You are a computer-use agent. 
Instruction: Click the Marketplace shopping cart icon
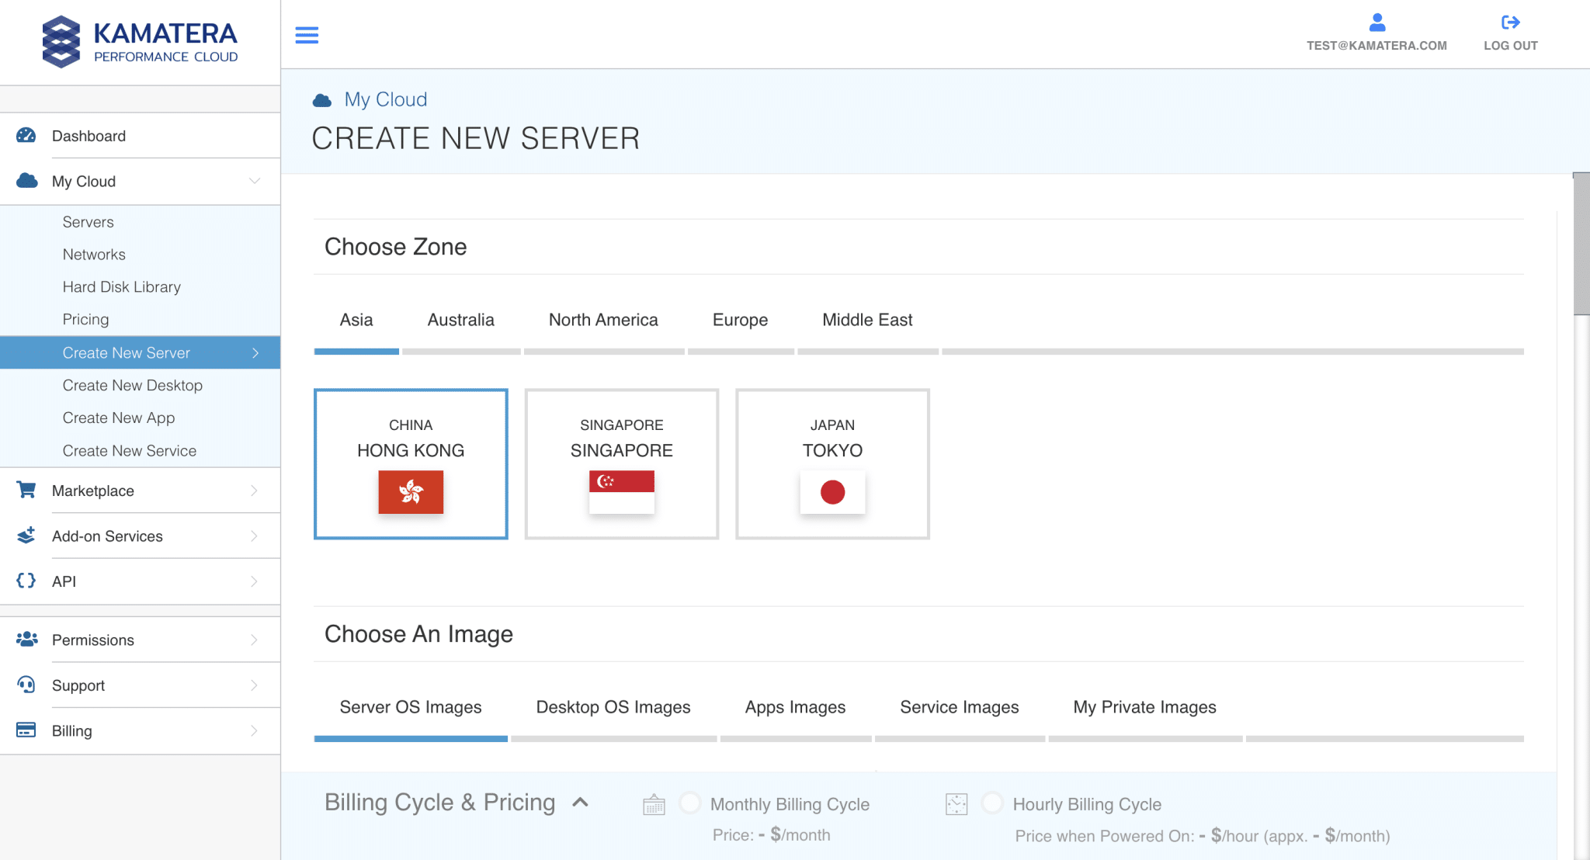(26, 491)
